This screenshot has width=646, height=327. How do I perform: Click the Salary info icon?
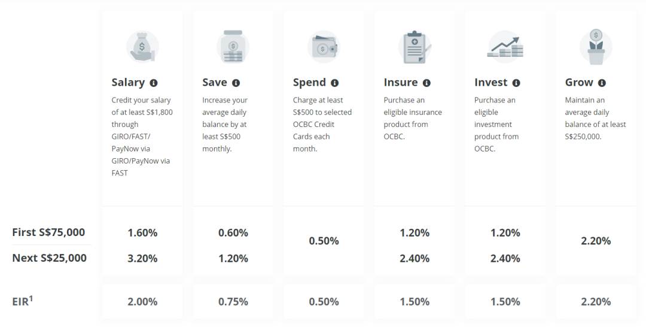tap(153, 83)
